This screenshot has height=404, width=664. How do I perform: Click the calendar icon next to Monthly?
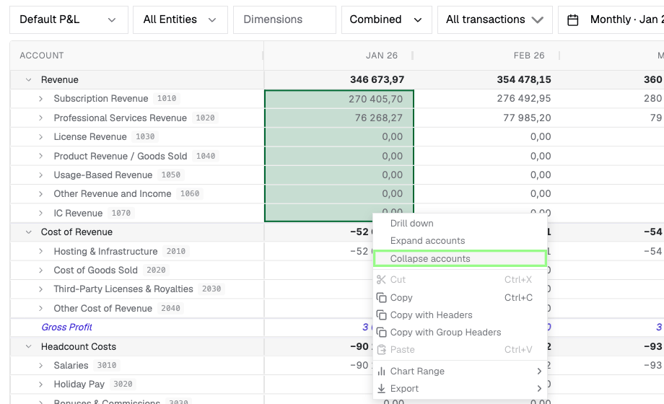coord(572,20)
